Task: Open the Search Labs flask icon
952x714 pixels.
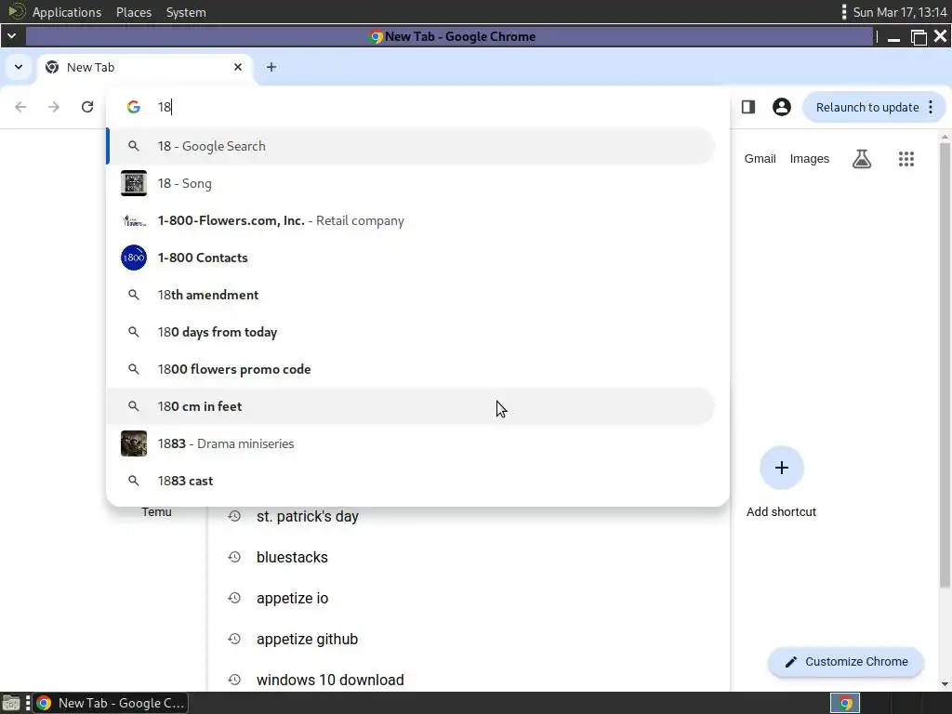Action: (x=862, y=159)
